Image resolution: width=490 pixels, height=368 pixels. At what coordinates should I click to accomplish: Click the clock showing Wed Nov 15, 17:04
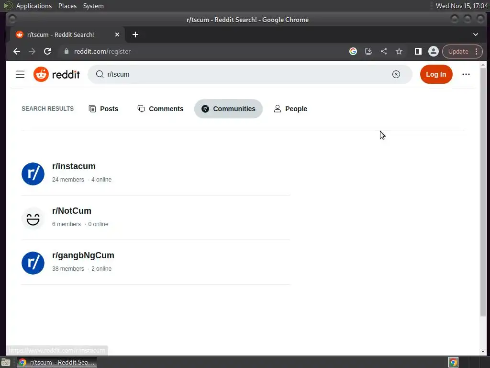click(x=462, y=6)
